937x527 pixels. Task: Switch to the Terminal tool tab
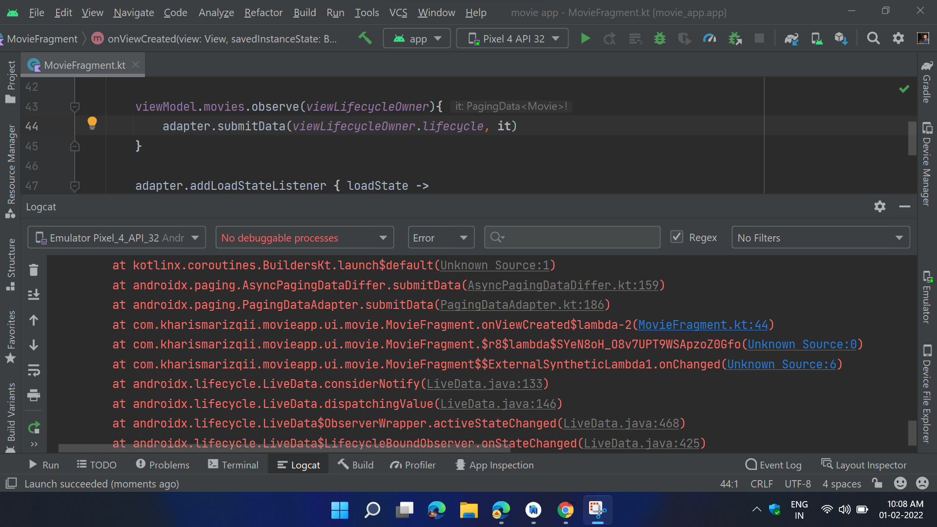233,465
